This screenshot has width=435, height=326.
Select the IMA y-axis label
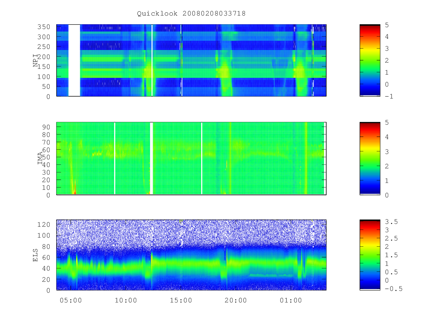tap(40, 158)
